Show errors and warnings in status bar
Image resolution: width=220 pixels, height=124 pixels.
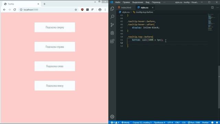115,123
